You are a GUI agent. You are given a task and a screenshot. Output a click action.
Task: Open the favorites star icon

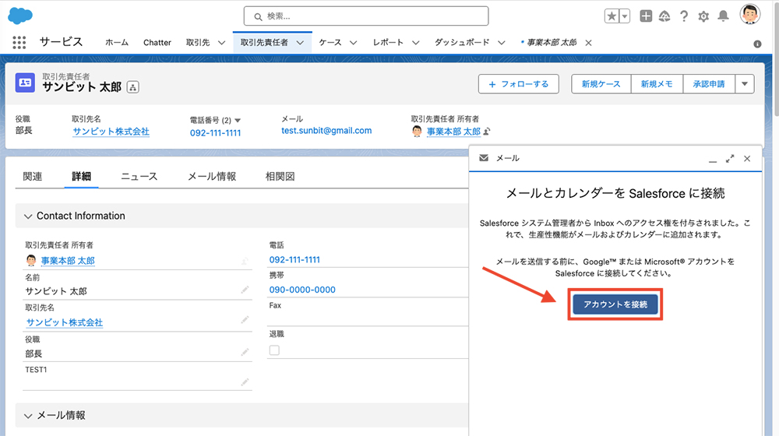point(612,16)
